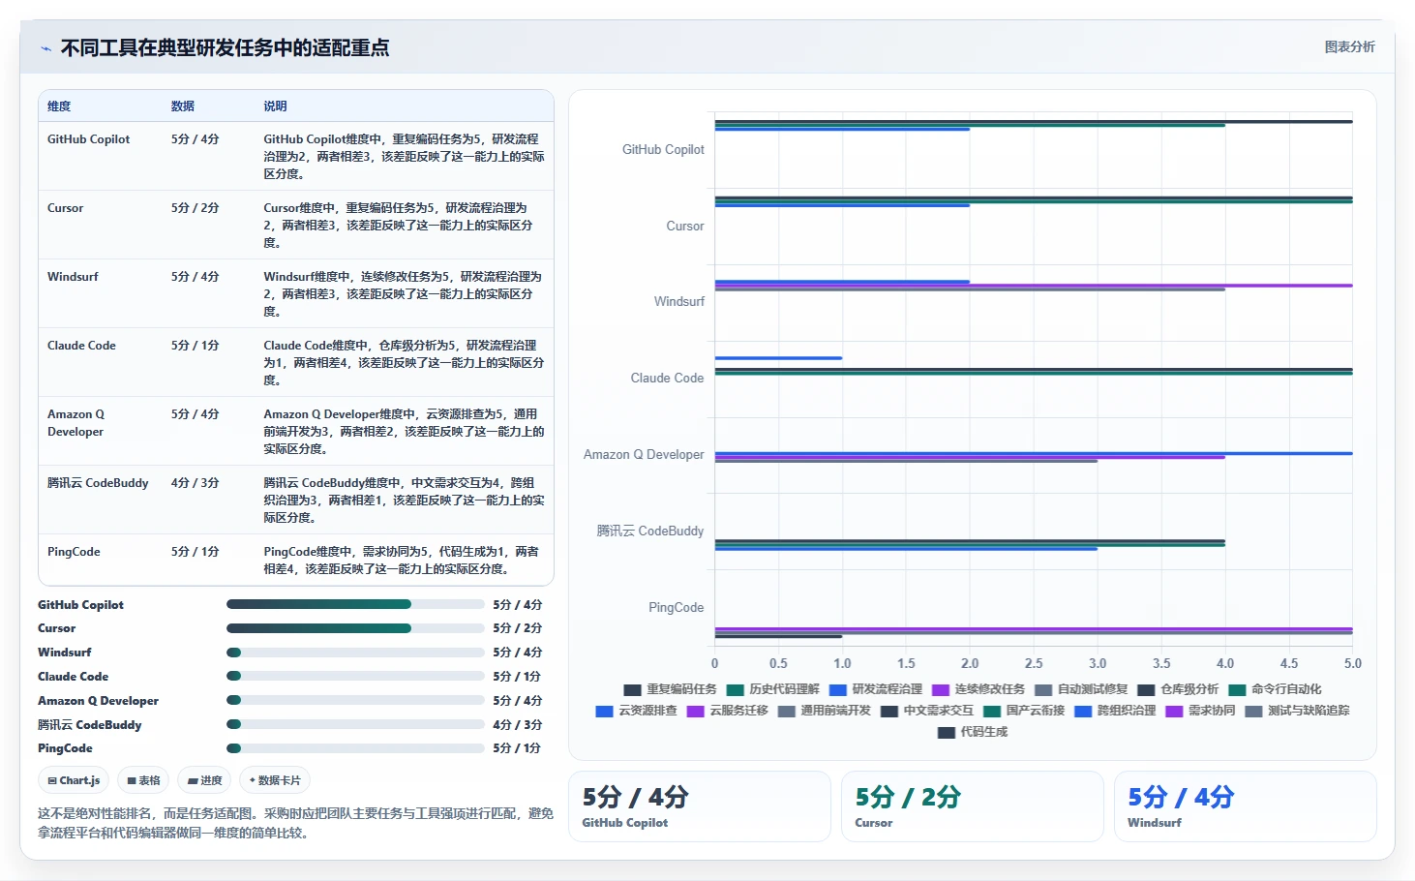This screenshot has width=1415, height=881.
Task: Click the Claude Code description text in table
Action: [x=404, y=363]
